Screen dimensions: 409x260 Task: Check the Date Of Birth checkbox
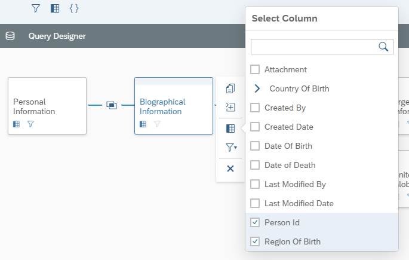(255, 146)
